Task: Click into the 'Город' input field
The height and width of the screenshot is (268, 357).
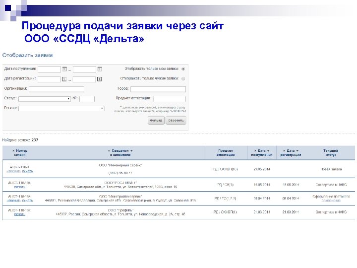Action: [x=158, y=89]
